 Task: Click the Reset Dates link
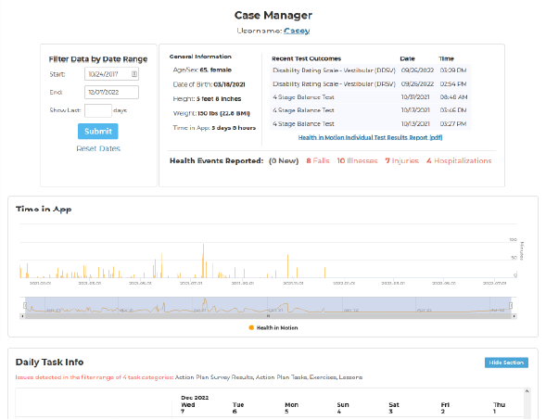click(98, 148)
